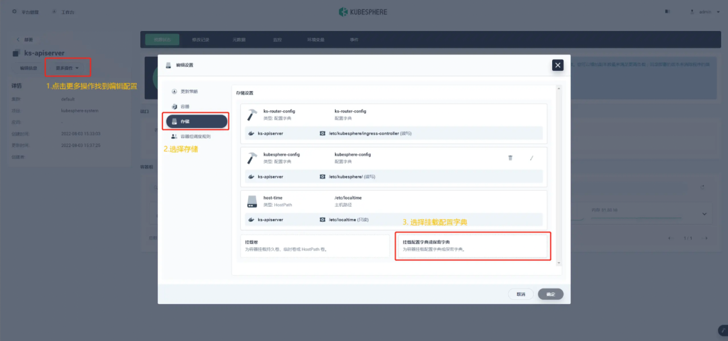This screenshot has width=728, height=341.
Task: Click kubesphere-system project value in details
Action: 80,111
